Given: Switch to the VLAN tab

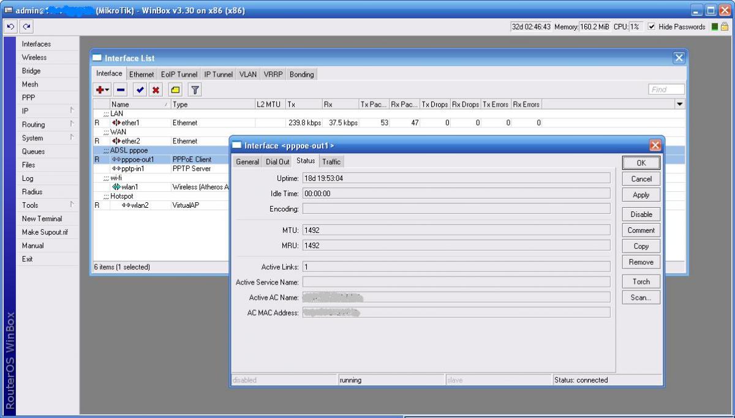Looking at the screenshot, I should click(x=248, y=74).
